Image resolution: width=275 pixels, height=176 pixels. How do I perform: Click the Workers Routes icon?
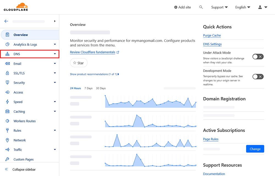click(7, 121)
